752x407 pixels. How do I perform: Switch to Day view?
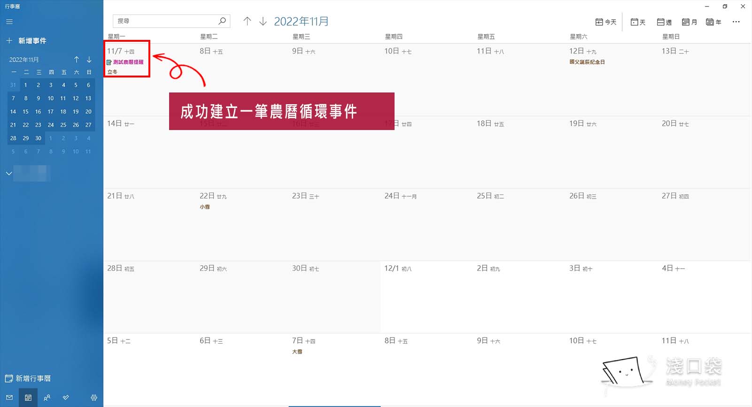pyautogui.click(x=638, y=22)
